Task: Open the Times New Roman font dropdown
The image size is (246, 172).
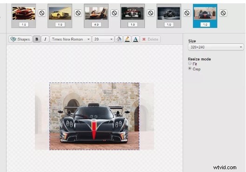Action: (x=70, y=39)
